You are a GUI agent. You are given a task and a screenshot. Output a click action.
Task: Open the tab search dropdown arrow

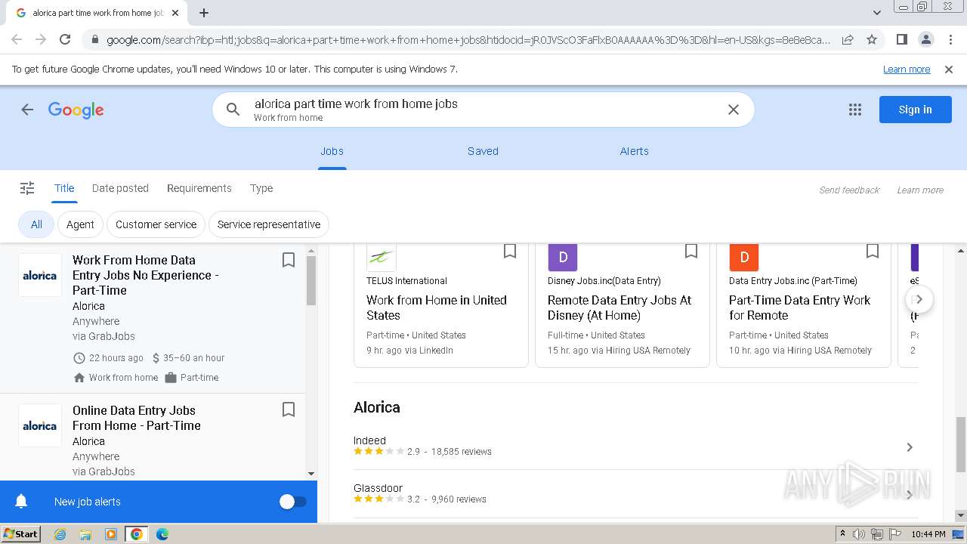pyautogui.click(x=876, y=13)
